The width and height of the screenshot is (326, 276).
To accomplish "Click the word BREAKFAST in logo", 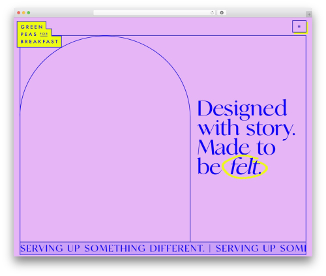I will (39, 42).
